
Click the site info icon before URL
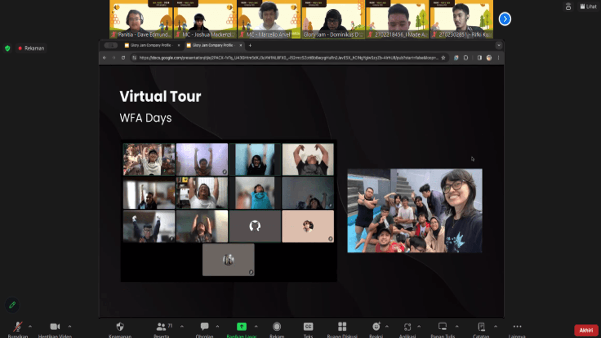[134, 58]
